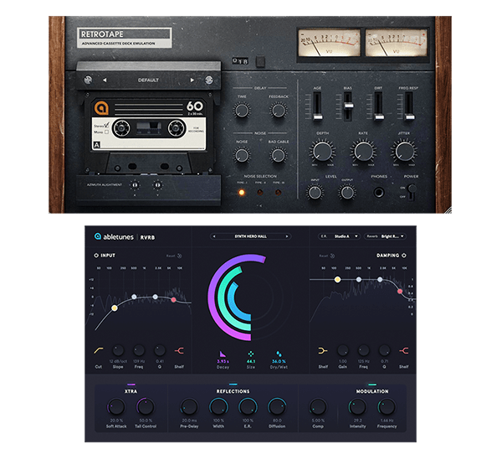Open the DEFAULT preset name on RetroTape

click(x=148, y=80)
